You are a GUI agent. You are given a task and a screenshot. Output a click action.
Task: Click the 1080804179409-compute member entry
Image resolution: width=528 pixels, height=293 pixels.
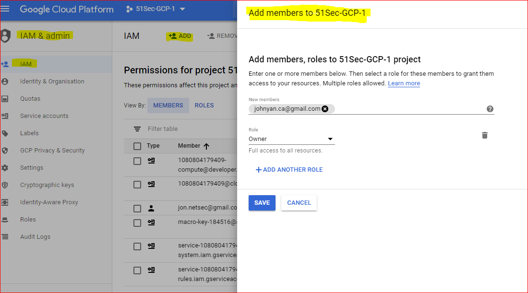coord(207,165)
